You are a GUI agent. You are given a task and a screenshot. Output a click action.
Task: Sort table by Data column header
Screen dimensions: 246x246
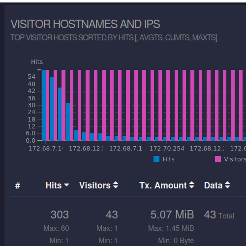[217, 185]
